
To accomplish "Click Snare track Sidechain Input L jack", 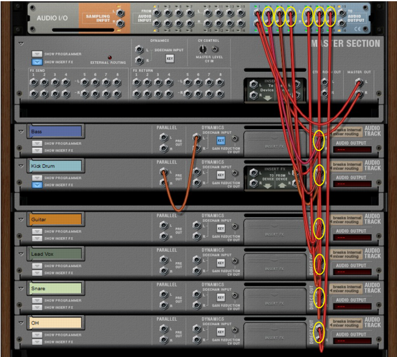I will [x=197, y=295].
